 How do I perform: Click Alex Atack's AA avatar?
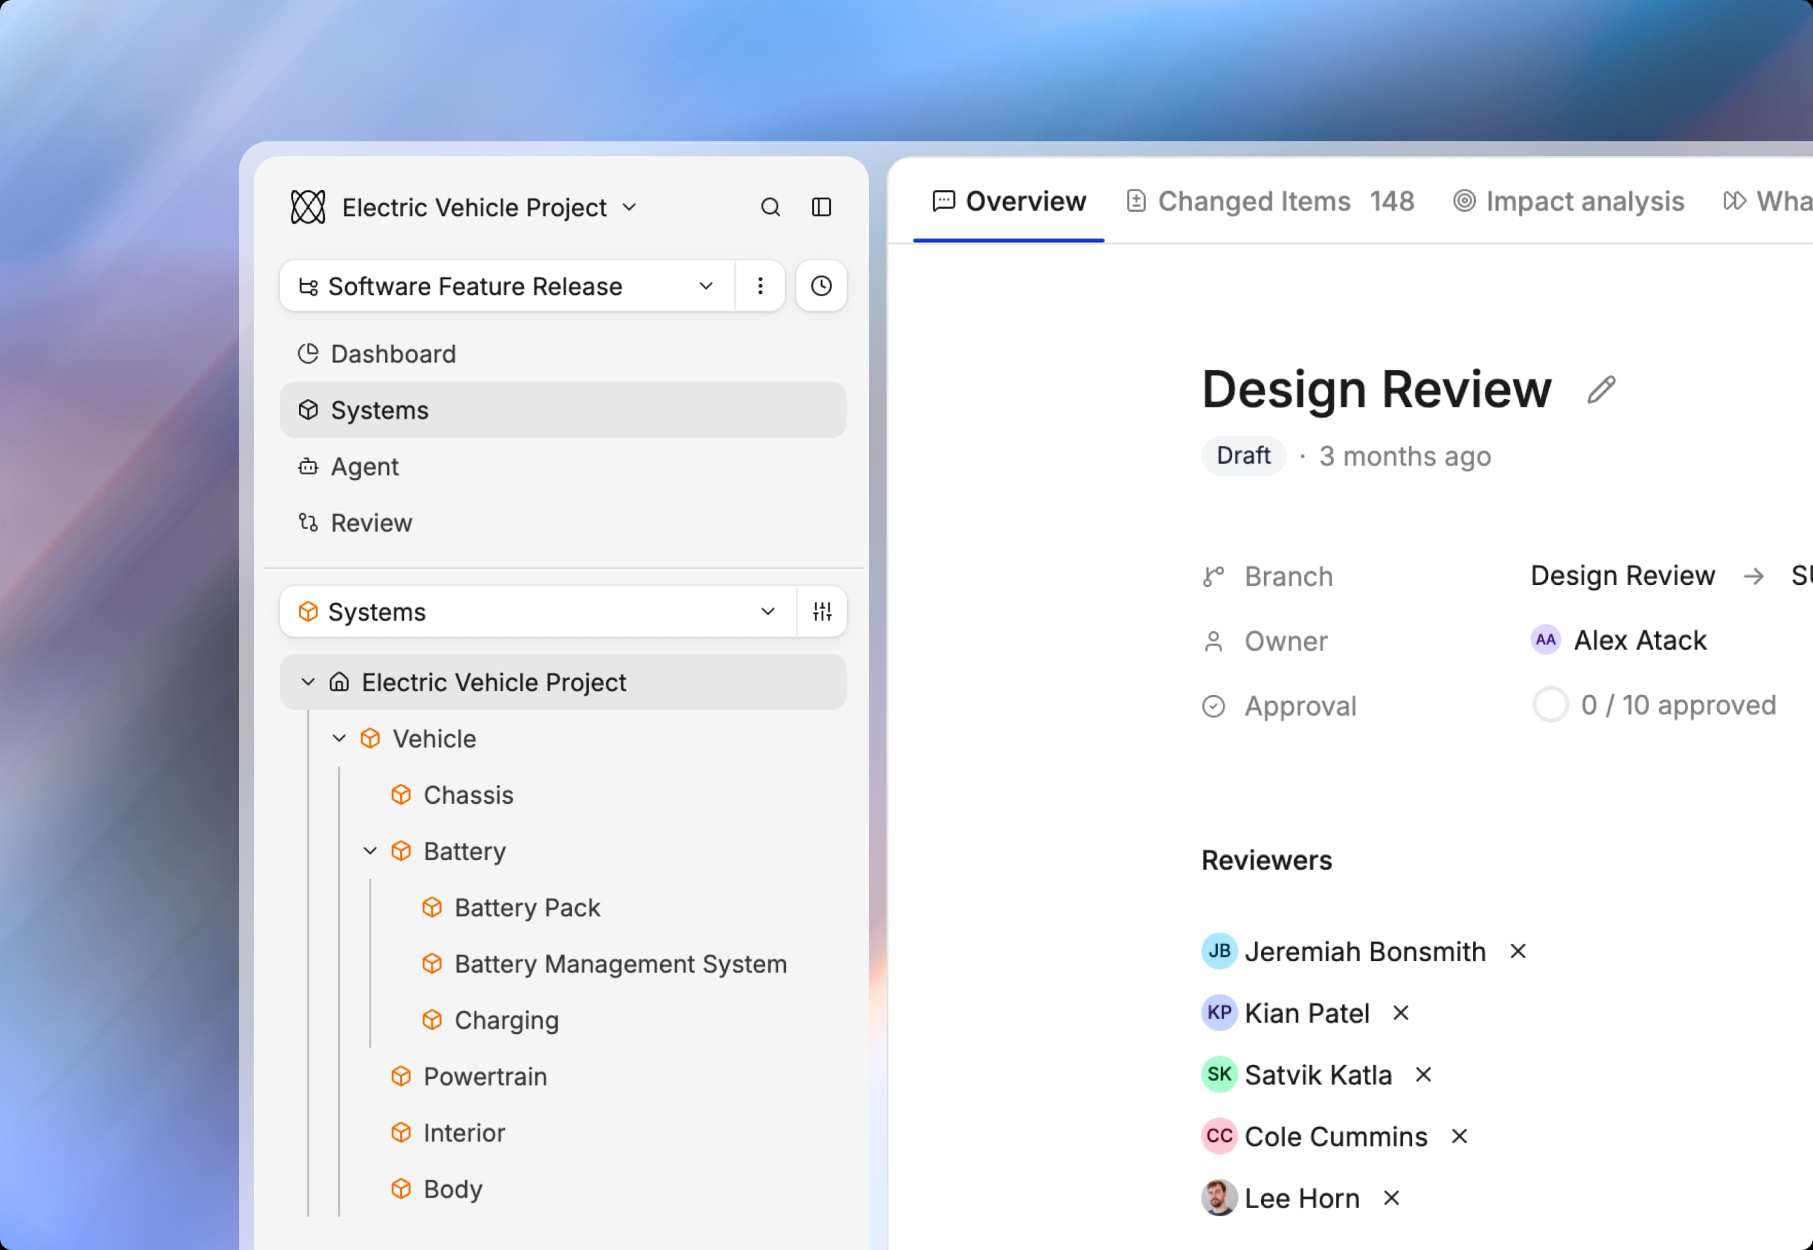[x=1546, y=641]
